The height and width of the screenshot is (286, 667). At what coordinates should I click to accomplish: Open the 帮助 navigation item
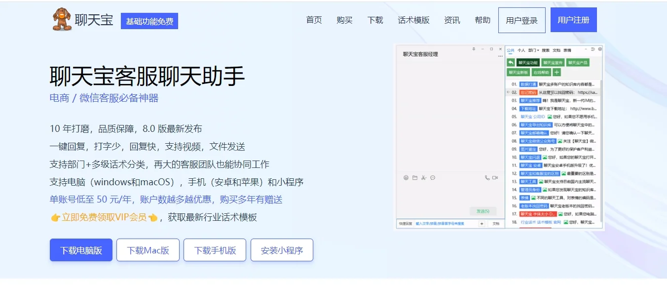483,20
